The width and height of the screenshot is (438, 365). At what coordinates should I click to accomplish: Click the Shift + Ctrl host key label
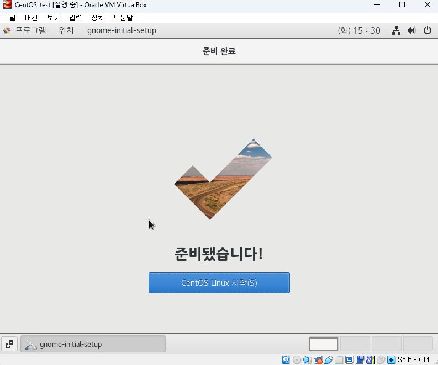pyautogui.click(x=413, y=359)
